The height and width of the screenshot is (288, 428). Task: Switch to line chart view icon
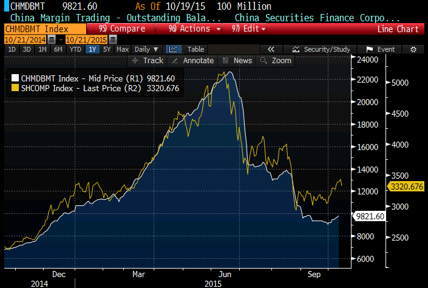174,49
